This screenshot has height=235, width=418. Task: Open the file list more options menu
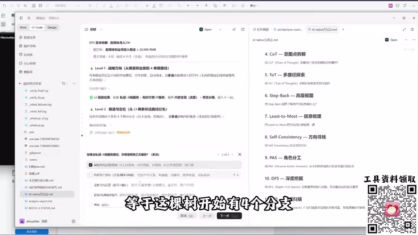(74, 84)
